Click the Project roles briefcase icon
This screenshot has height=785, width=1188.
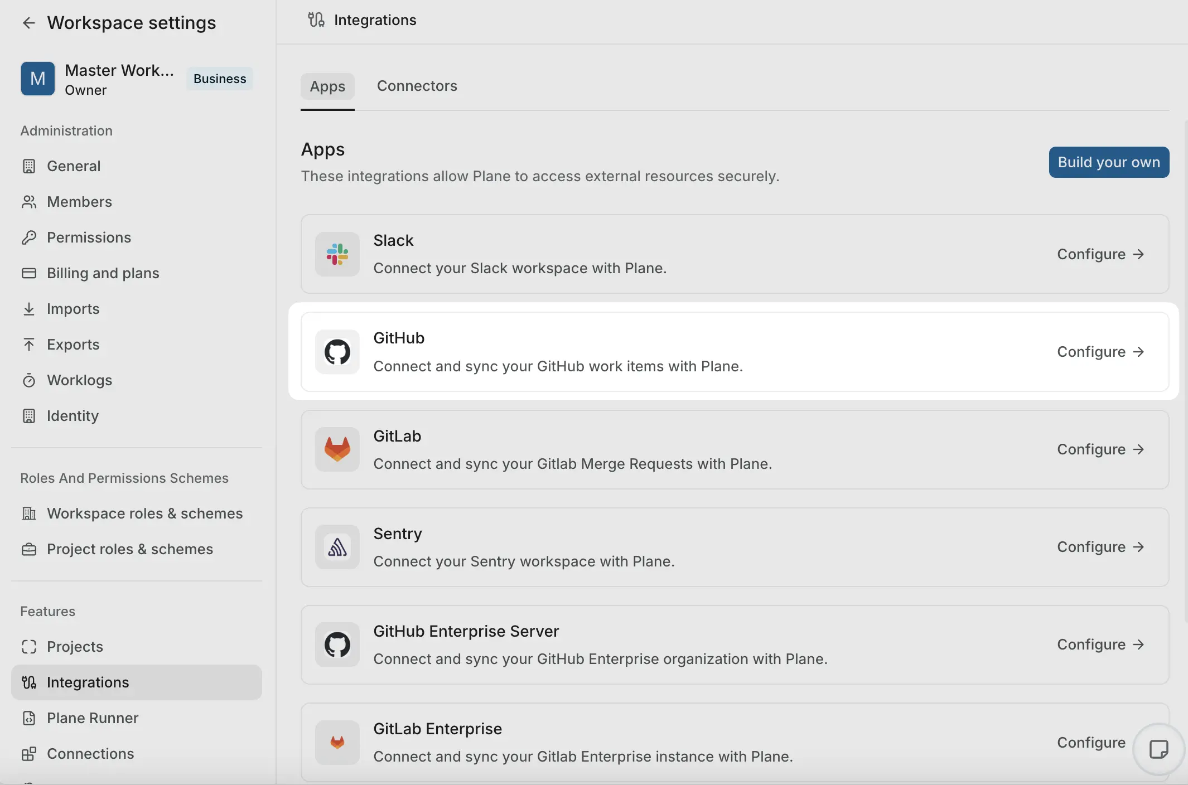(29, 549)
